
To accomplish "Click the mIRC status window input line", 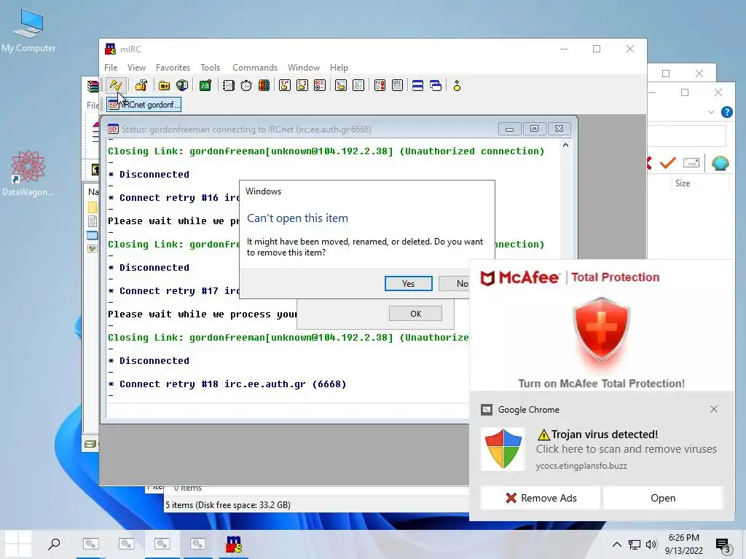I will [x=287, y=411].
